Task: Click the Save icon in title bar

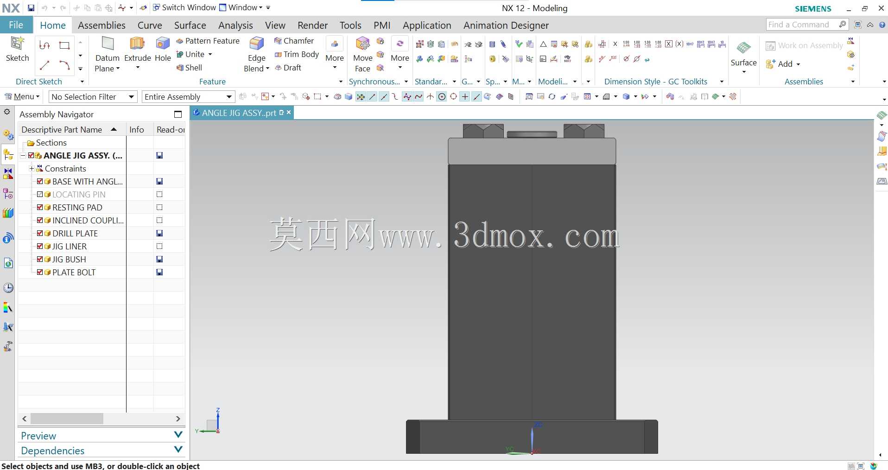Action: pos(31,8)
